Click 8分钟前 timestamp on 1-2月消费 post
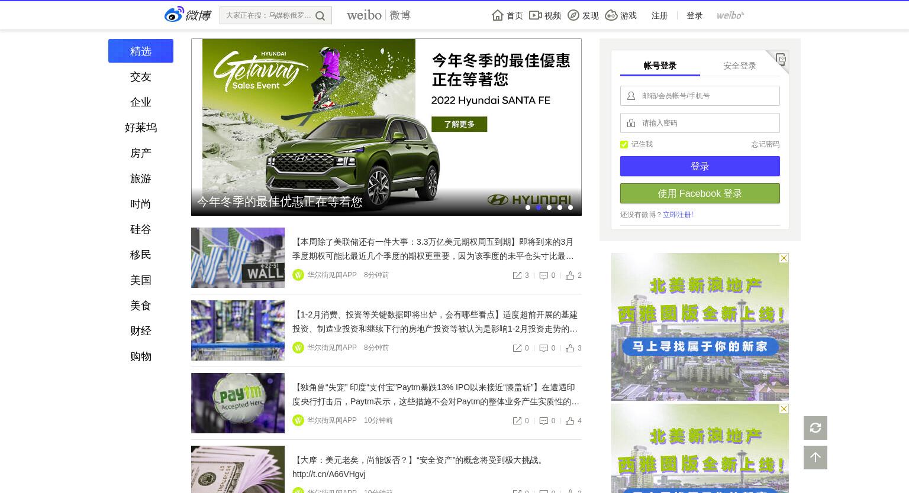Screen dimensions: 909x493 pyautogui.click(x=376, y=348)
